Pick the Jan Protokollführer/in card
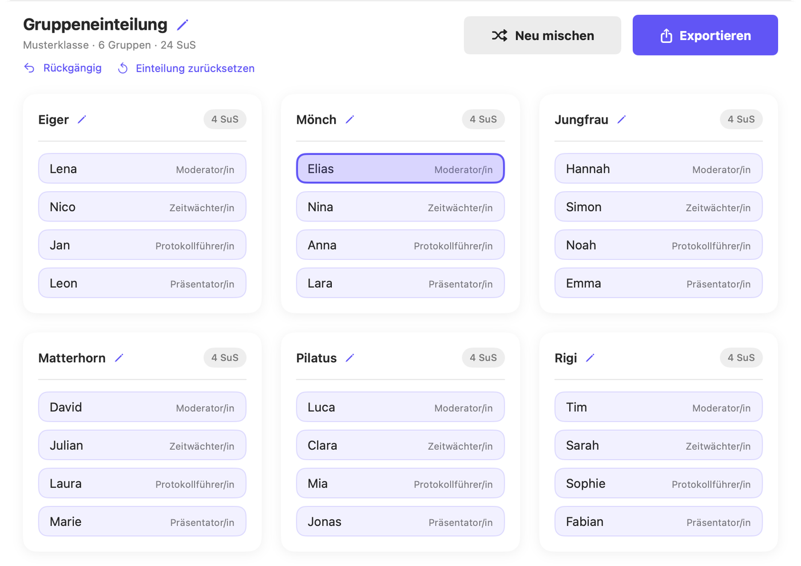This screenshot has width=801, height=566. click(x=142, y=245)
